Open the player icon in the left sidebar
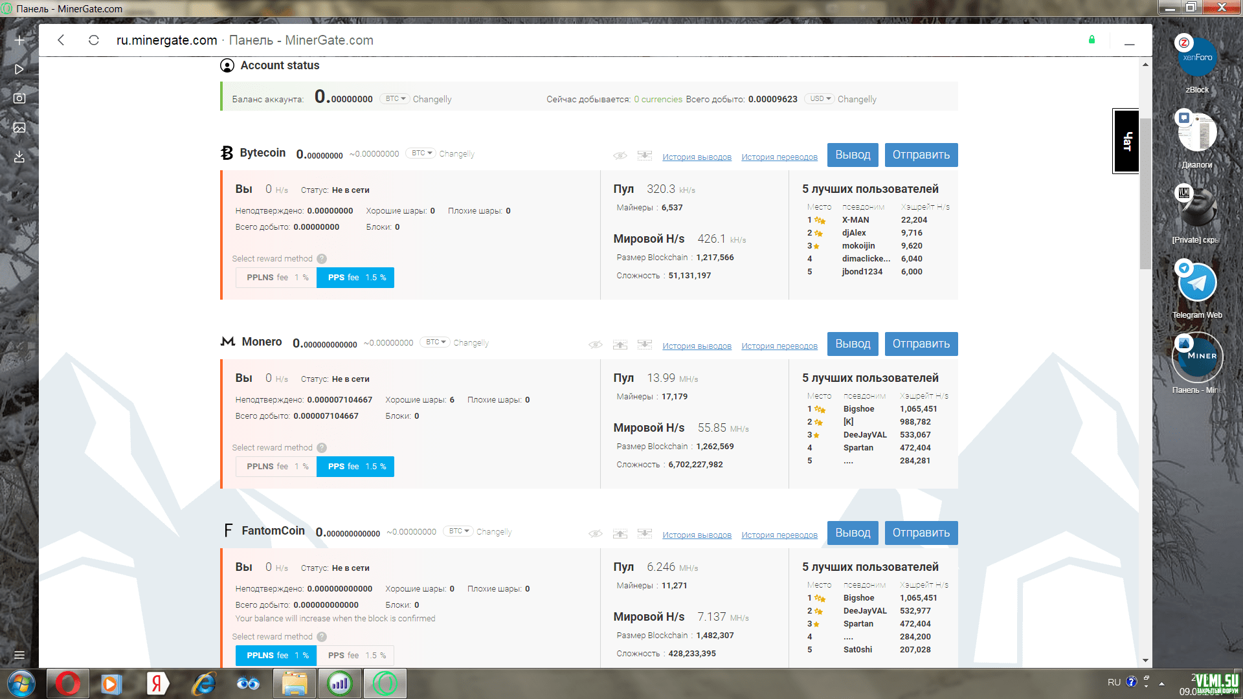This screenshot has height=699, width=1243. pyautogui.click(x=19, y=69)
